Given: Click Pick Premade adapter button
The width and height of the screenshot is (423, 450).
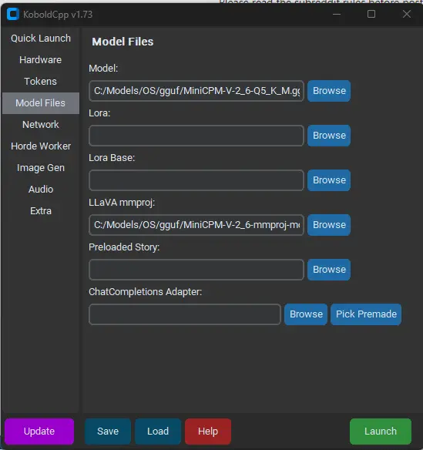Looking at the screenshot, I should tap(366, 314).
